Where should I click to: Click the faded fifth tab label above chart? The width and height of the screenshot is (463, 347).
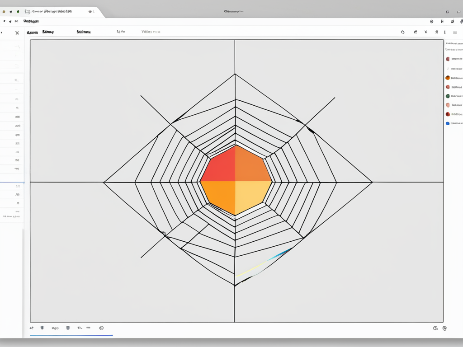pyautogui.click(x=151, y=32)
